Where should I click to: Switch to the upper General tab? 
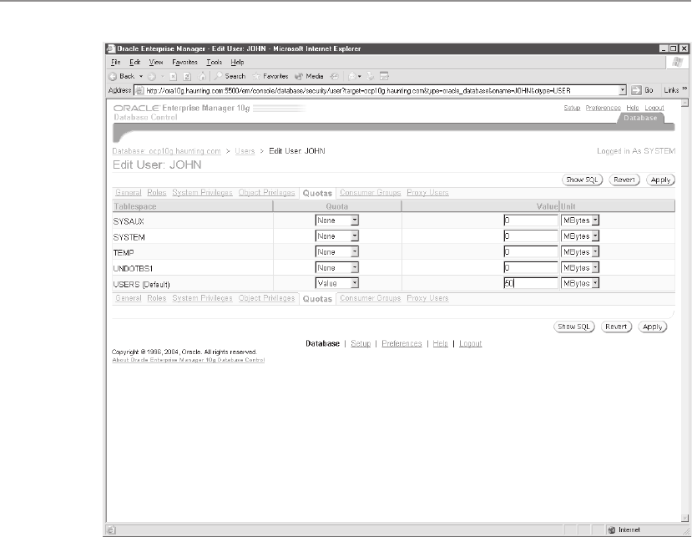[129, 193]
